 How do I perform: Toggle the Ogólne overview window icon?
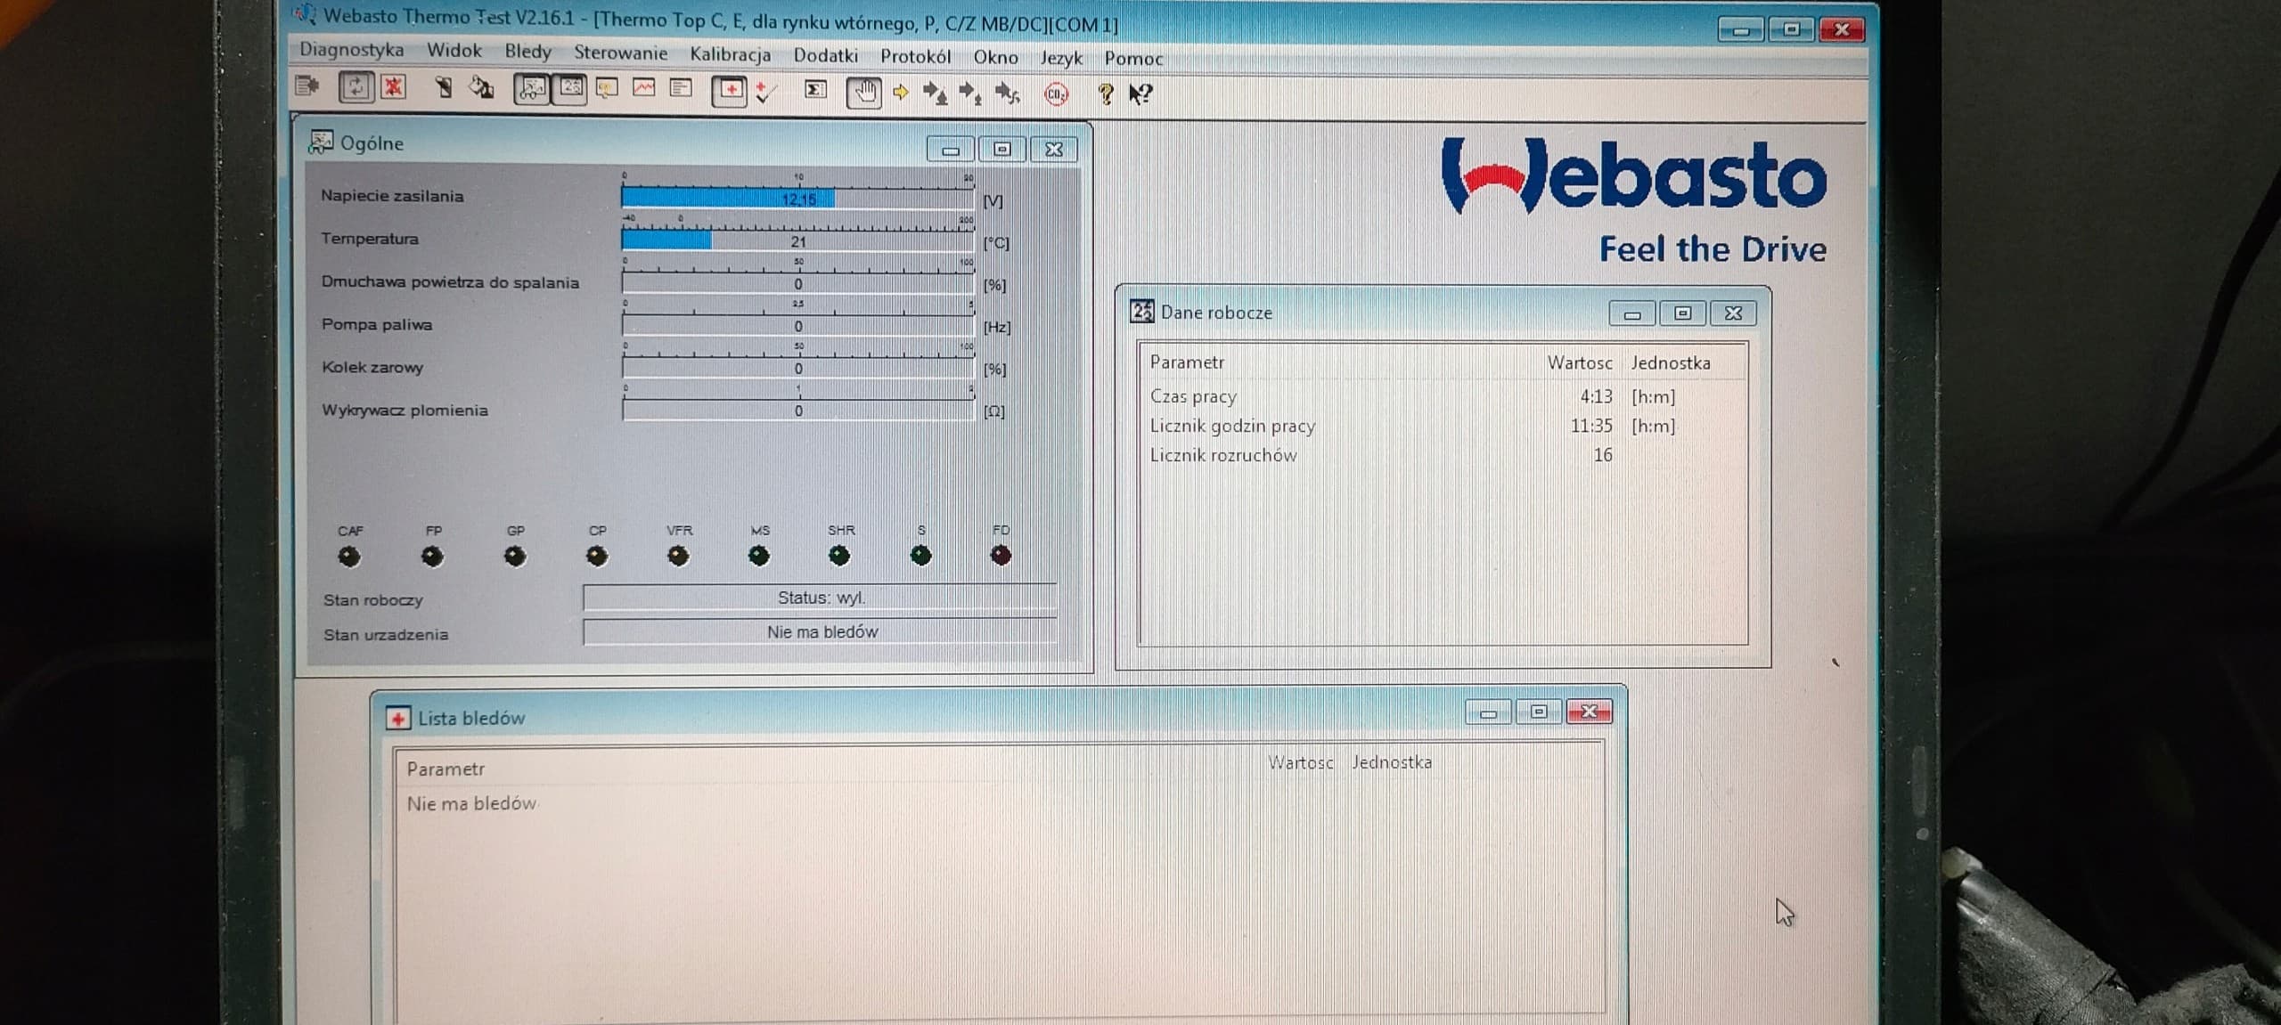pos(532,88)
